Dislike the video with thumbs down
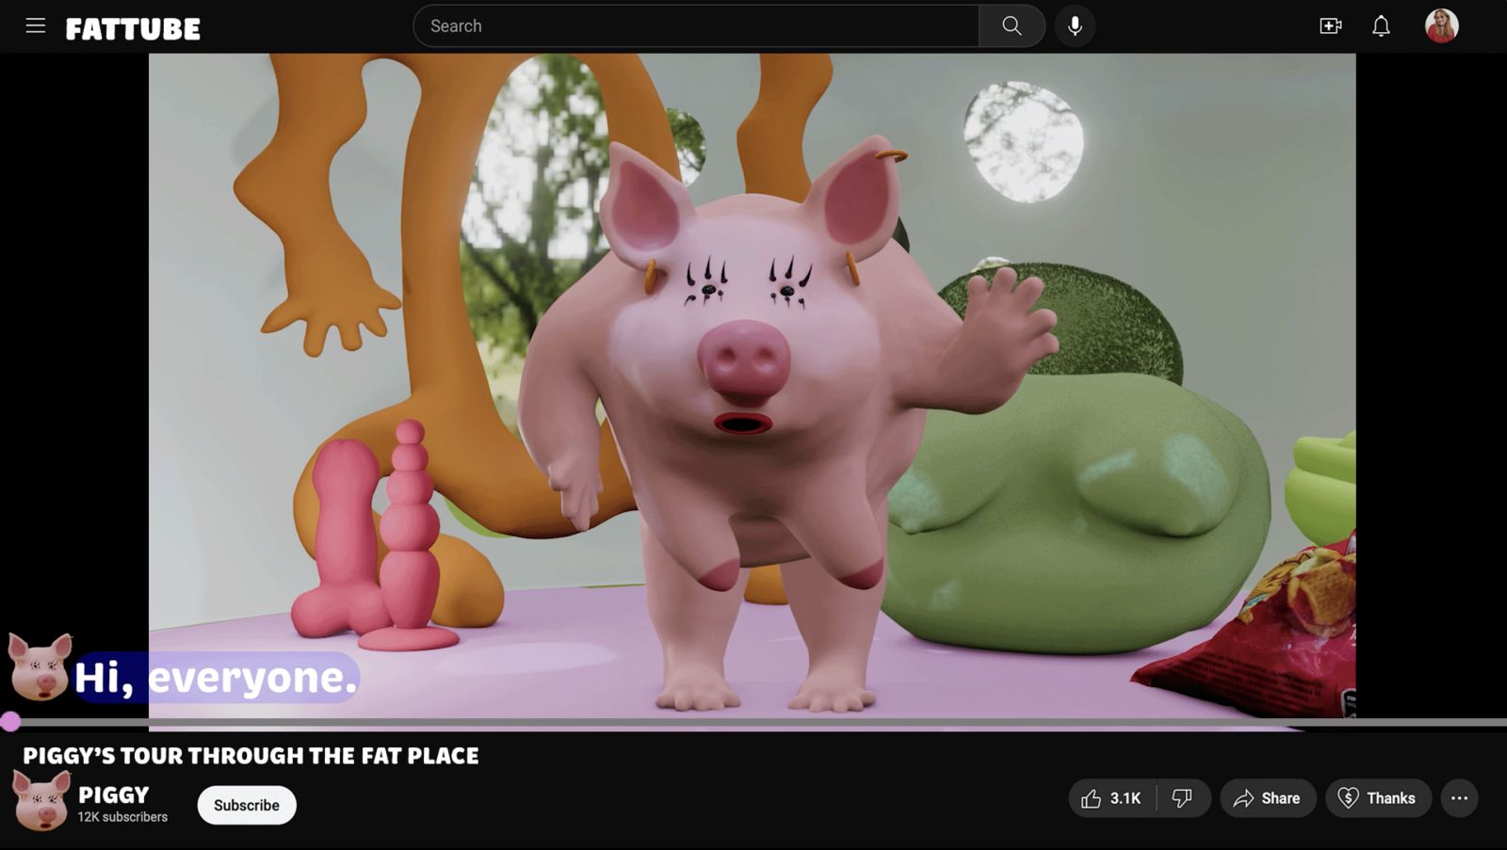This screenshot has width=1507, height=850. coord(1183,798)
